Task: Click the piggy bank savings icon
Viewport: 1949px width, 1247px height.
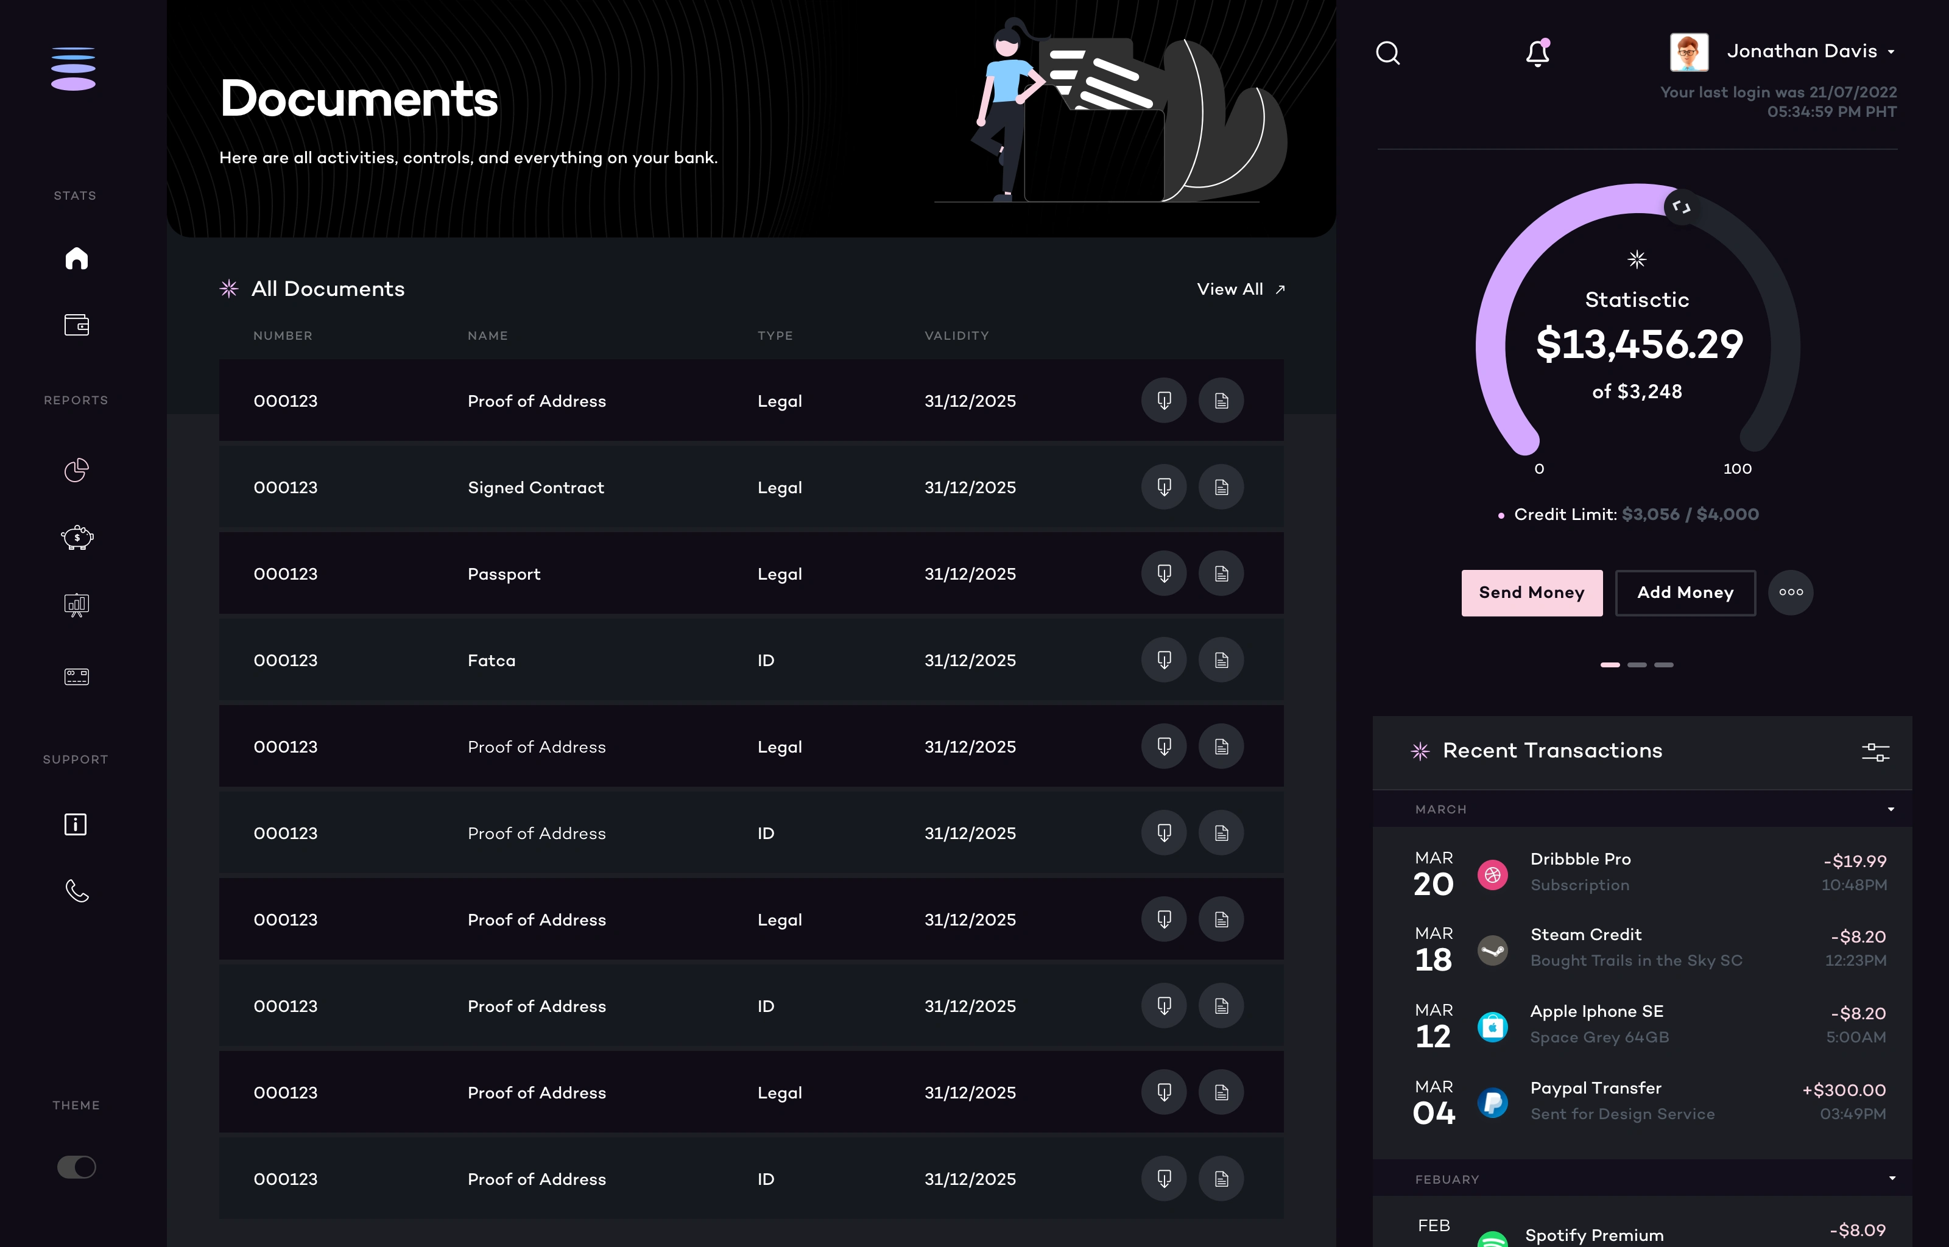Action: (x=76, y=538)
